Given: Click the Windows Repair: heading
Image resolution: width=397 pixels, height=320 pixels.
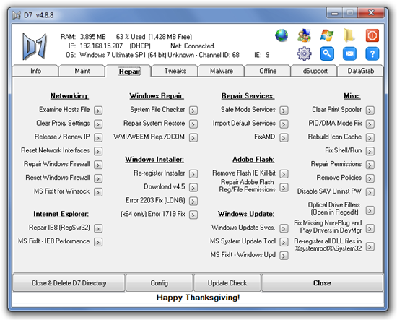Looking at the screenshot, I should (x=157, y=96).
